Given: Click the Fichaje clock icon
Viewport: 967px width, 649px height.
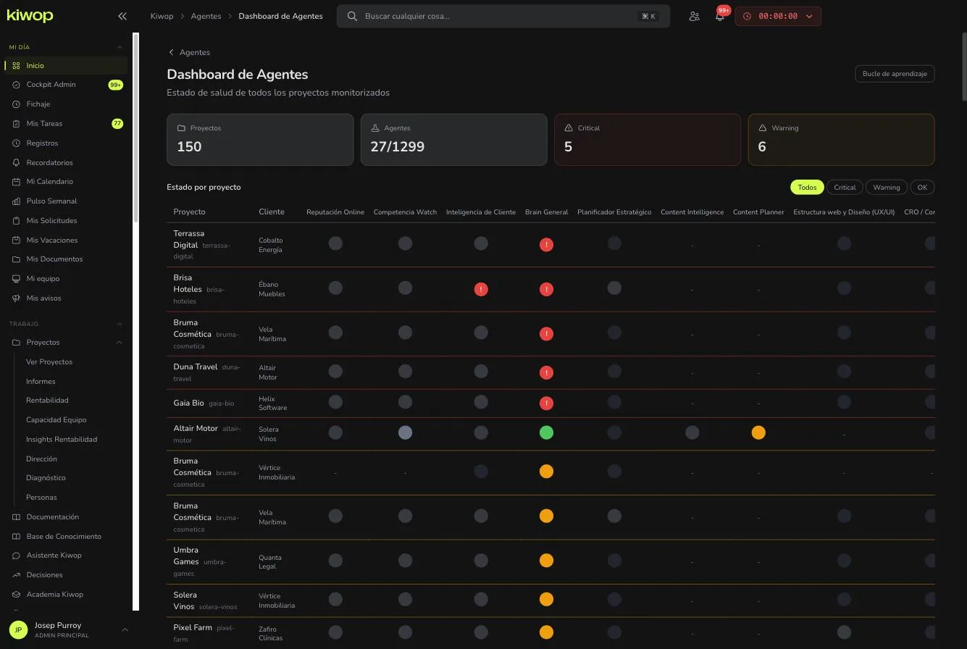Looking at the screenshot, I should point(16,104).
